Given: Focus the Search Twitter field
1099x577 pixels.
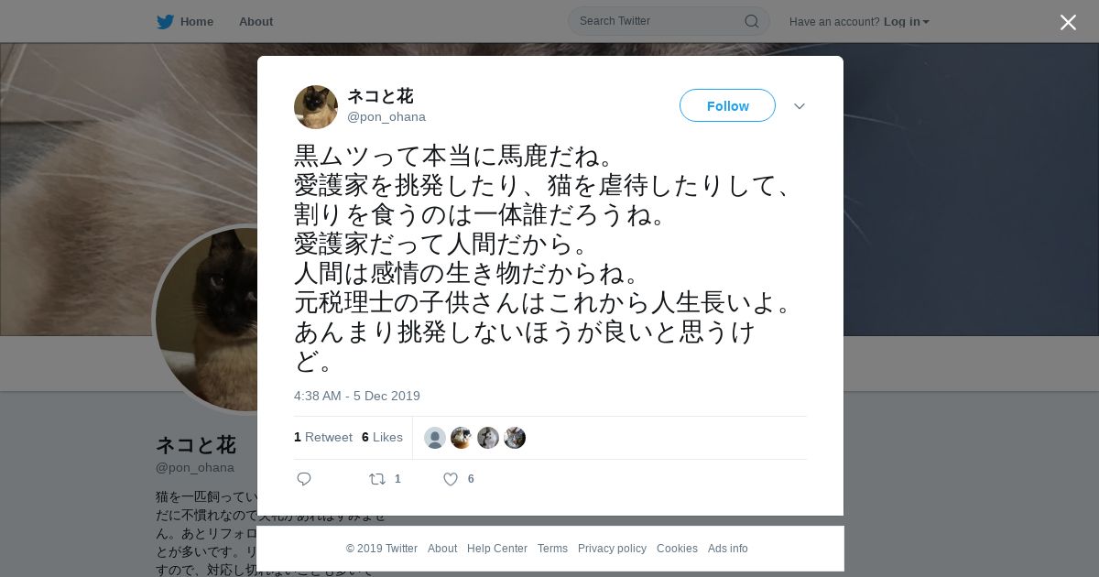Looking at the screenshot, I should pos(669,21).
